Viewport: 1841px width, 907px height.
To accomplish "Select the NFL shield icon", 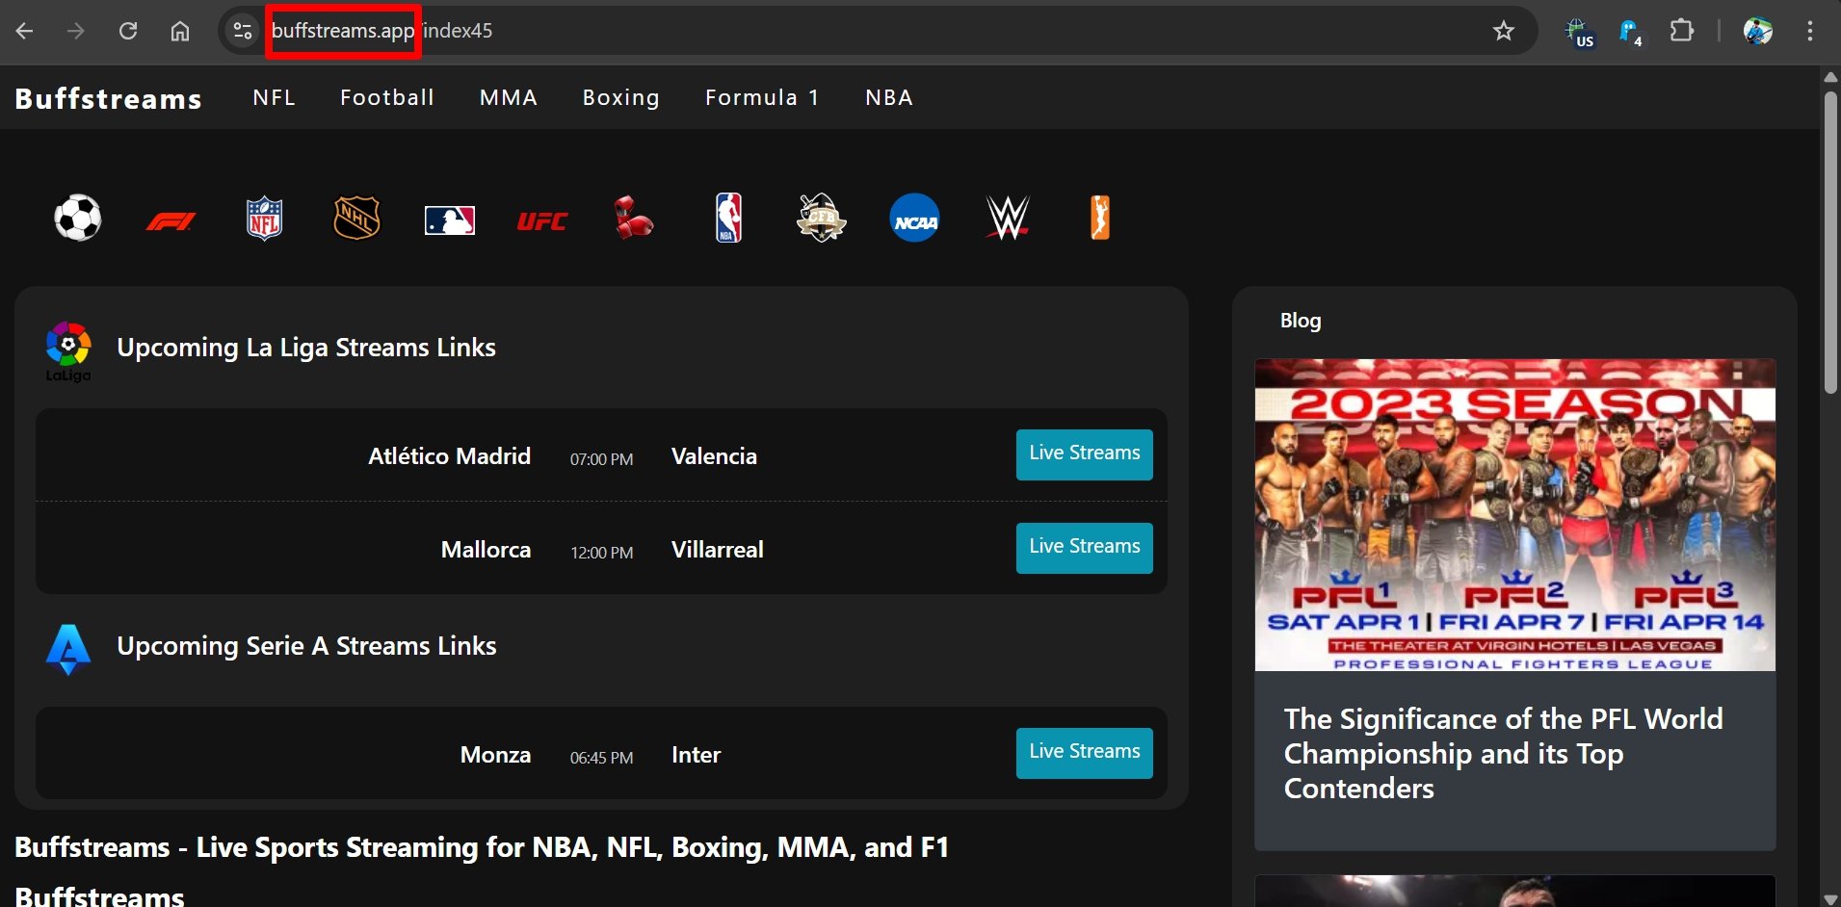I will [264, 218].
